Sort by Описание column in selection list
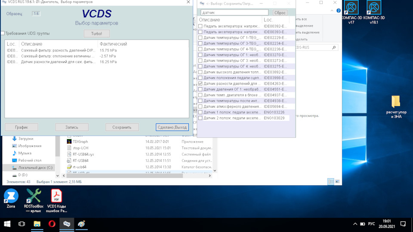 (229, 20)
